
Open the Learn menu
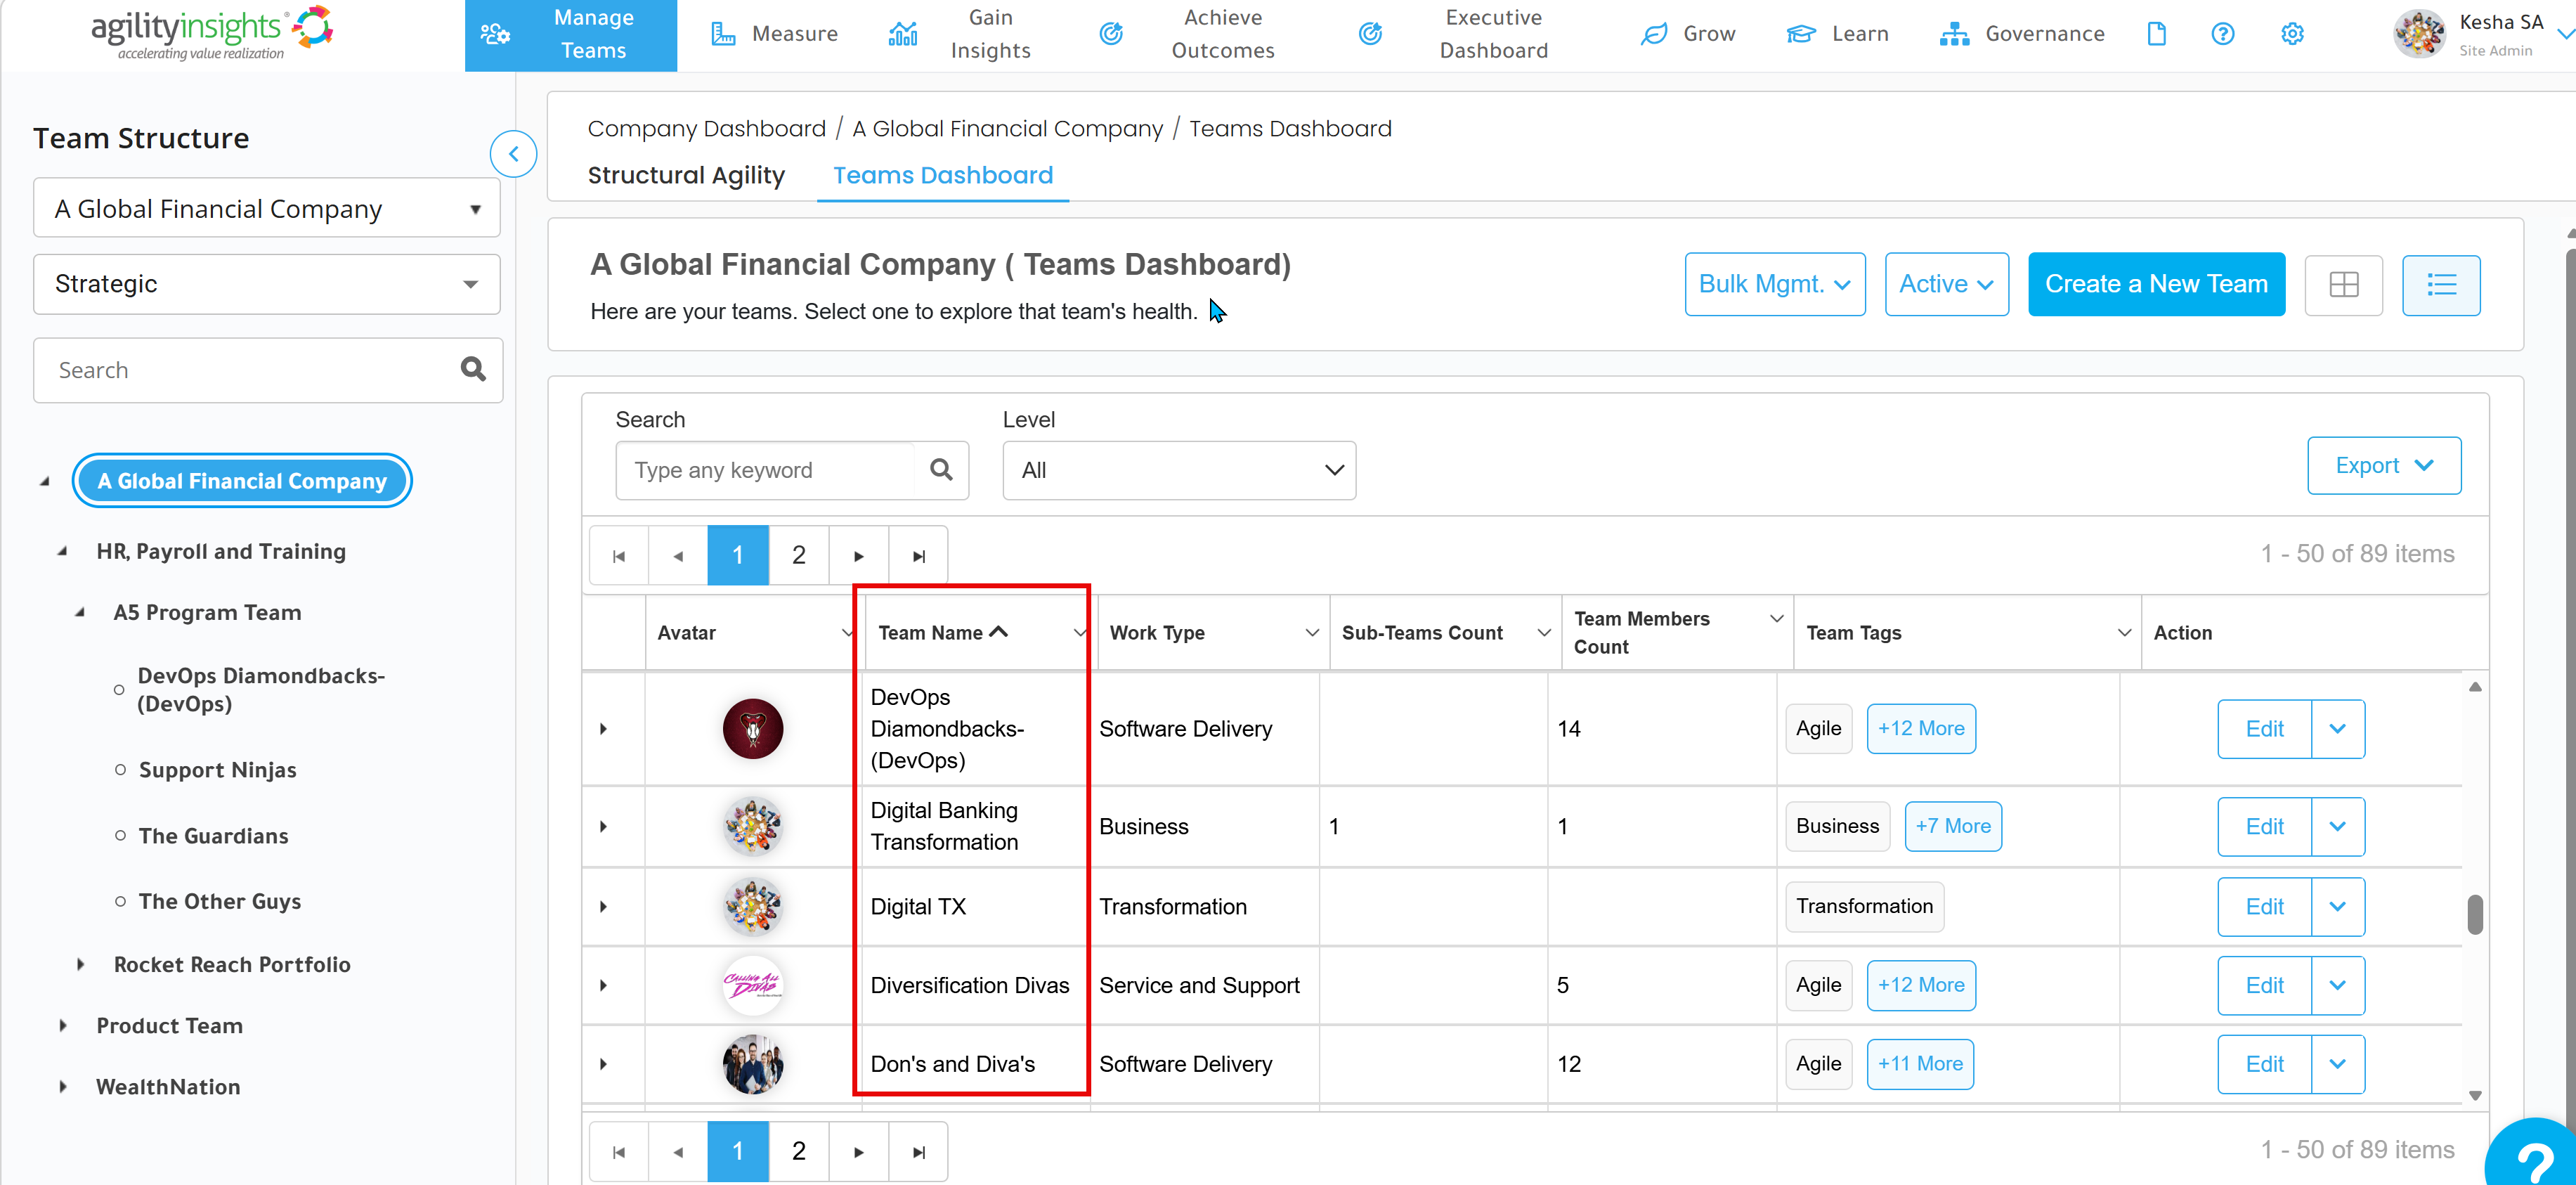pos(1837,34)
